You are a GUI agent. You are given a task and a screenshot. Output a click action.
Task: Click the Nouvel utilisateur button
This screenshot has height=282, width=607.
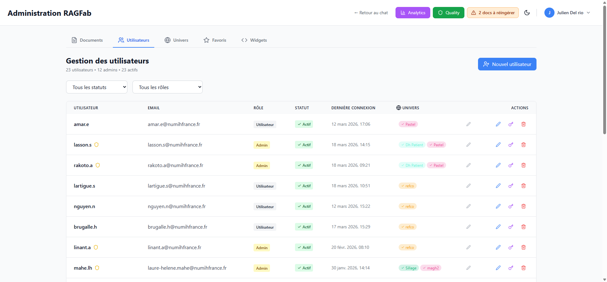[507, 64]
